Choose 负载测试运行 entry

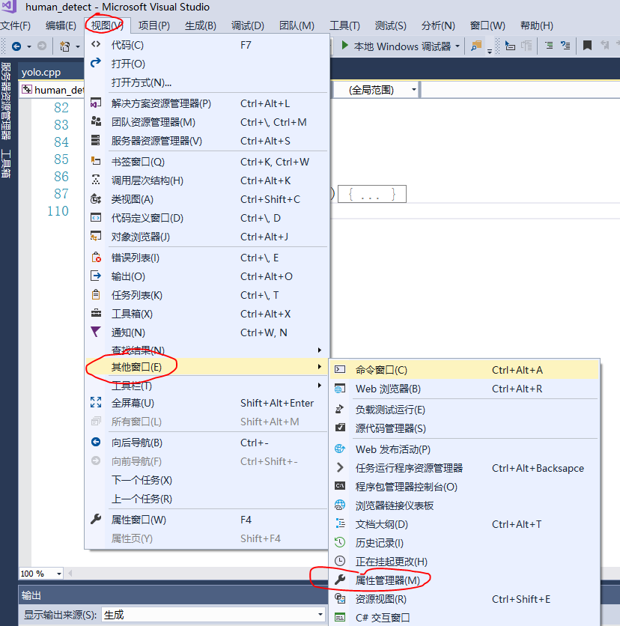click(465, 410)
